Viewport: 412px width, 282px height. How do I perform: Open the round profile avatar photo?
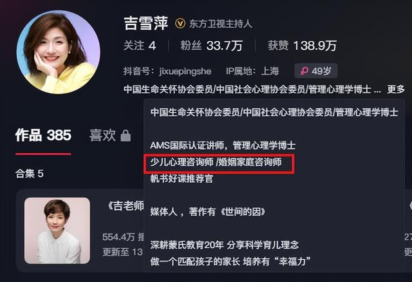59,52
